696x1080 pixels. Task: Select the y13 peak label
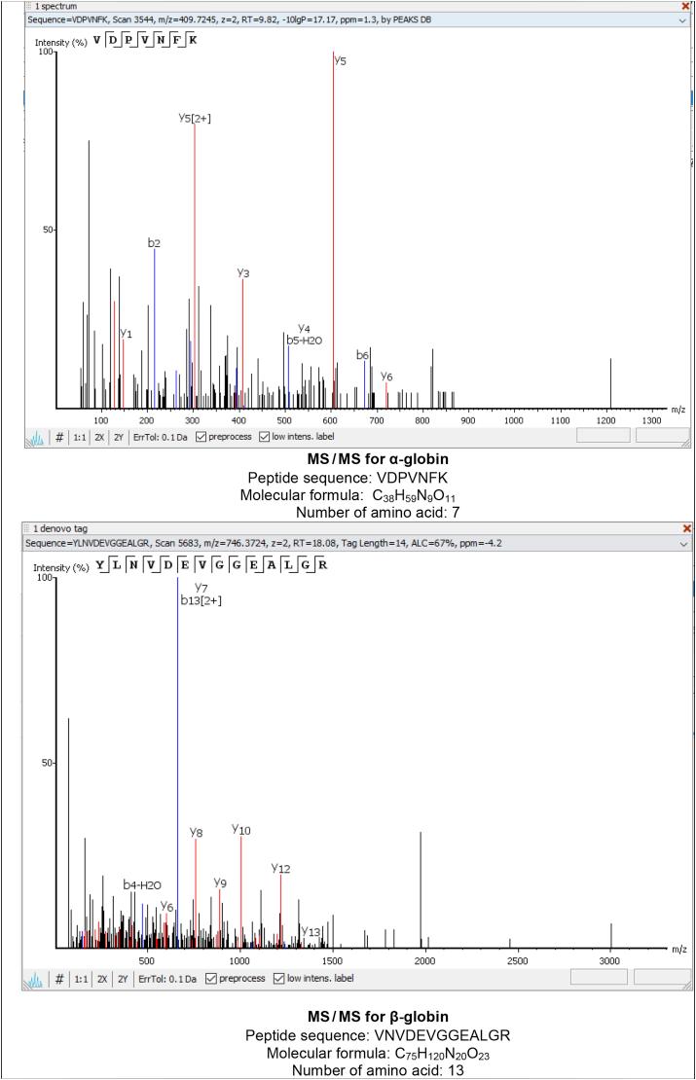pyautogui.click(x=311, y=932)
